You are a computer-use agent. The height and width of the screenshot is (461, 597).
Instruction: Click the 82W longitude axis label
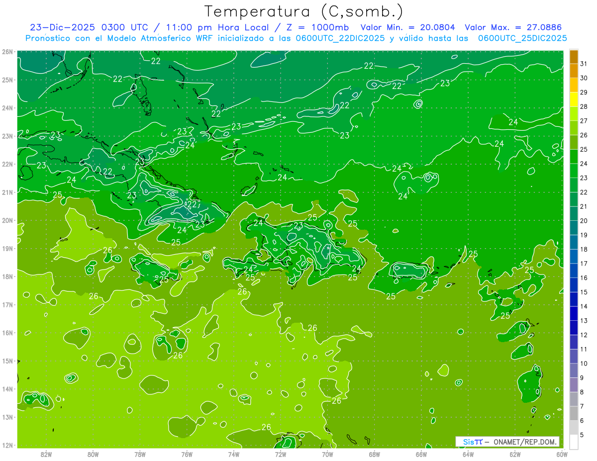(46, 454)
